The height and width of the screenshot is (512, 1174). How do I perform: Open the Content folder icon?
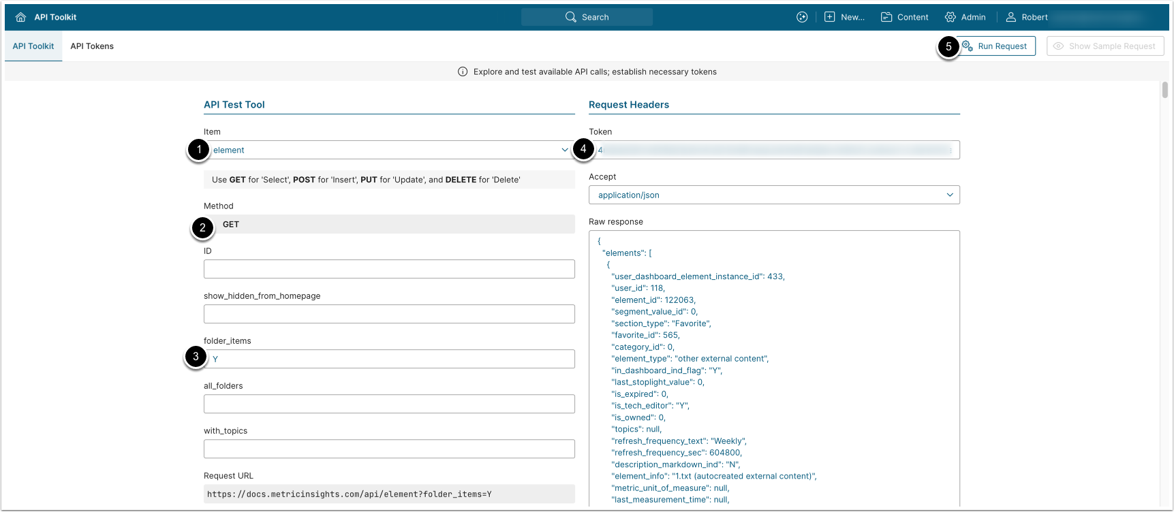(886, 17)
